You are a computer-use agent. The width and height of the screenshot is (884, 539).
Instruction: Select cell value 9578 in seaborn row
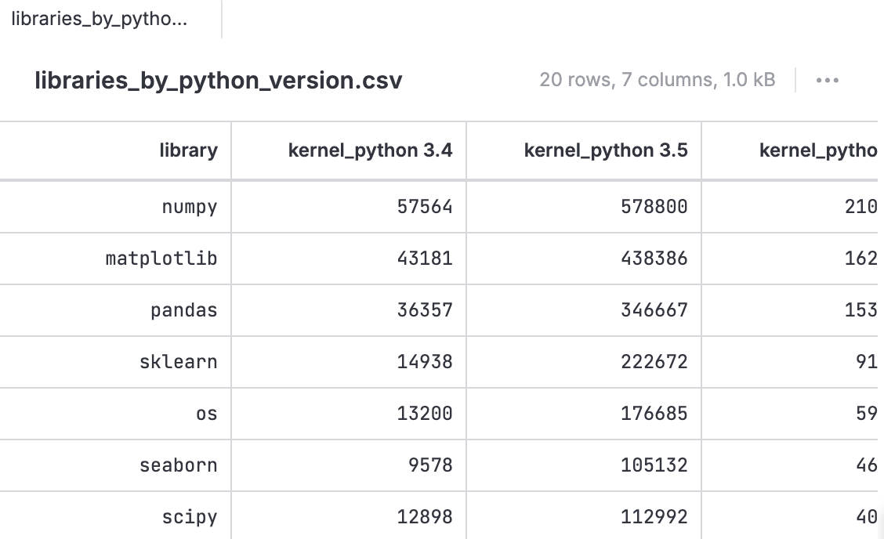(x=429, y=465)
